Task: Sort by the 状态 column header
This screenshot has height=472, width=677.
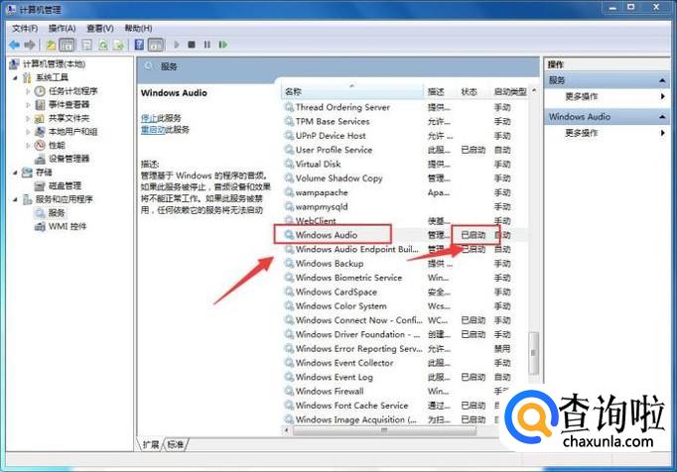Action: pos(473,91)
